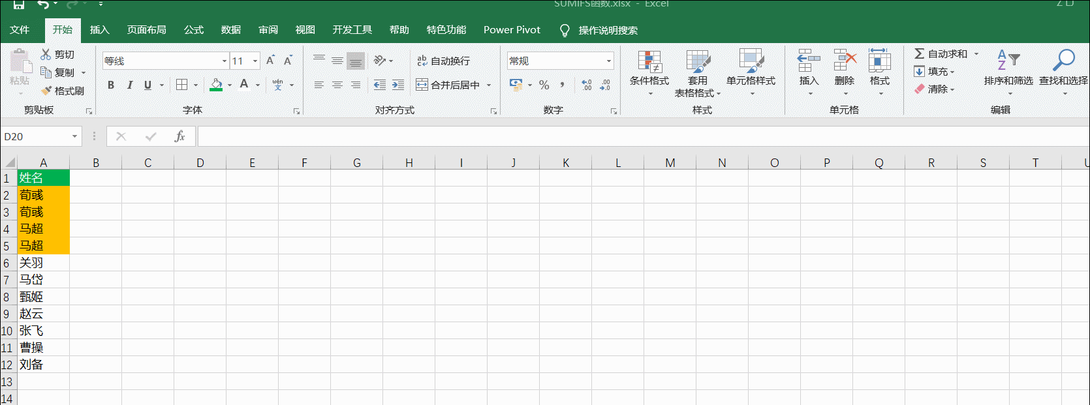Click the 操作说明搜索 search box
This screenshot has width=1090, height=405.
click(608, 31)
